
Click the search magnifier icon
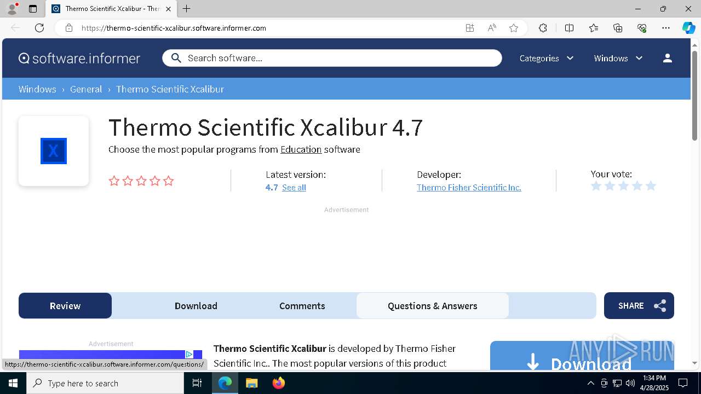(x=176, y=58)
